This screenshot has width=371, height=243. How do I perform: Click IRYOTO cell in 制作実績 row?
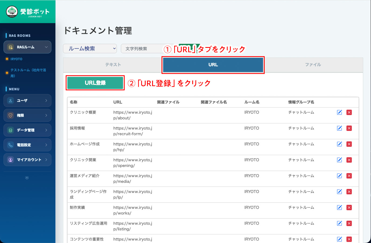(252, 208)
